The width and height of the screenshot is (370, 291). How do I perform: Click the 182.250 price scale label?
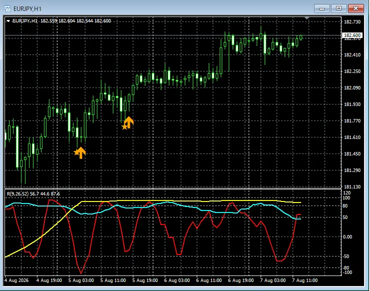coord(353,71)
